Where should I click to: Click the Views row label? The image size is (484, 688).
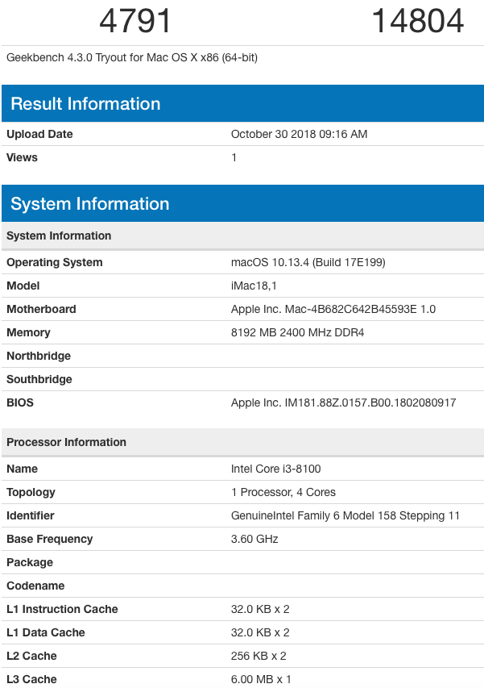22,157
